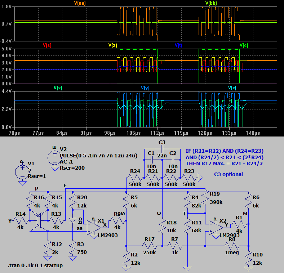Click the diode symbol between bb and aa
This screenshot has height=273, width=284.
(x=73, y=220)
